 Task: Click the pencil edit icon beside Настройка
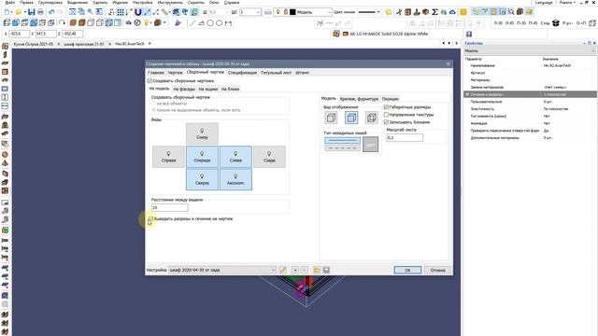[282, 270]
